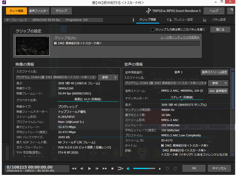
Task: Open the チャンネルモード ステレオ selector
Action: pos(182,98)
